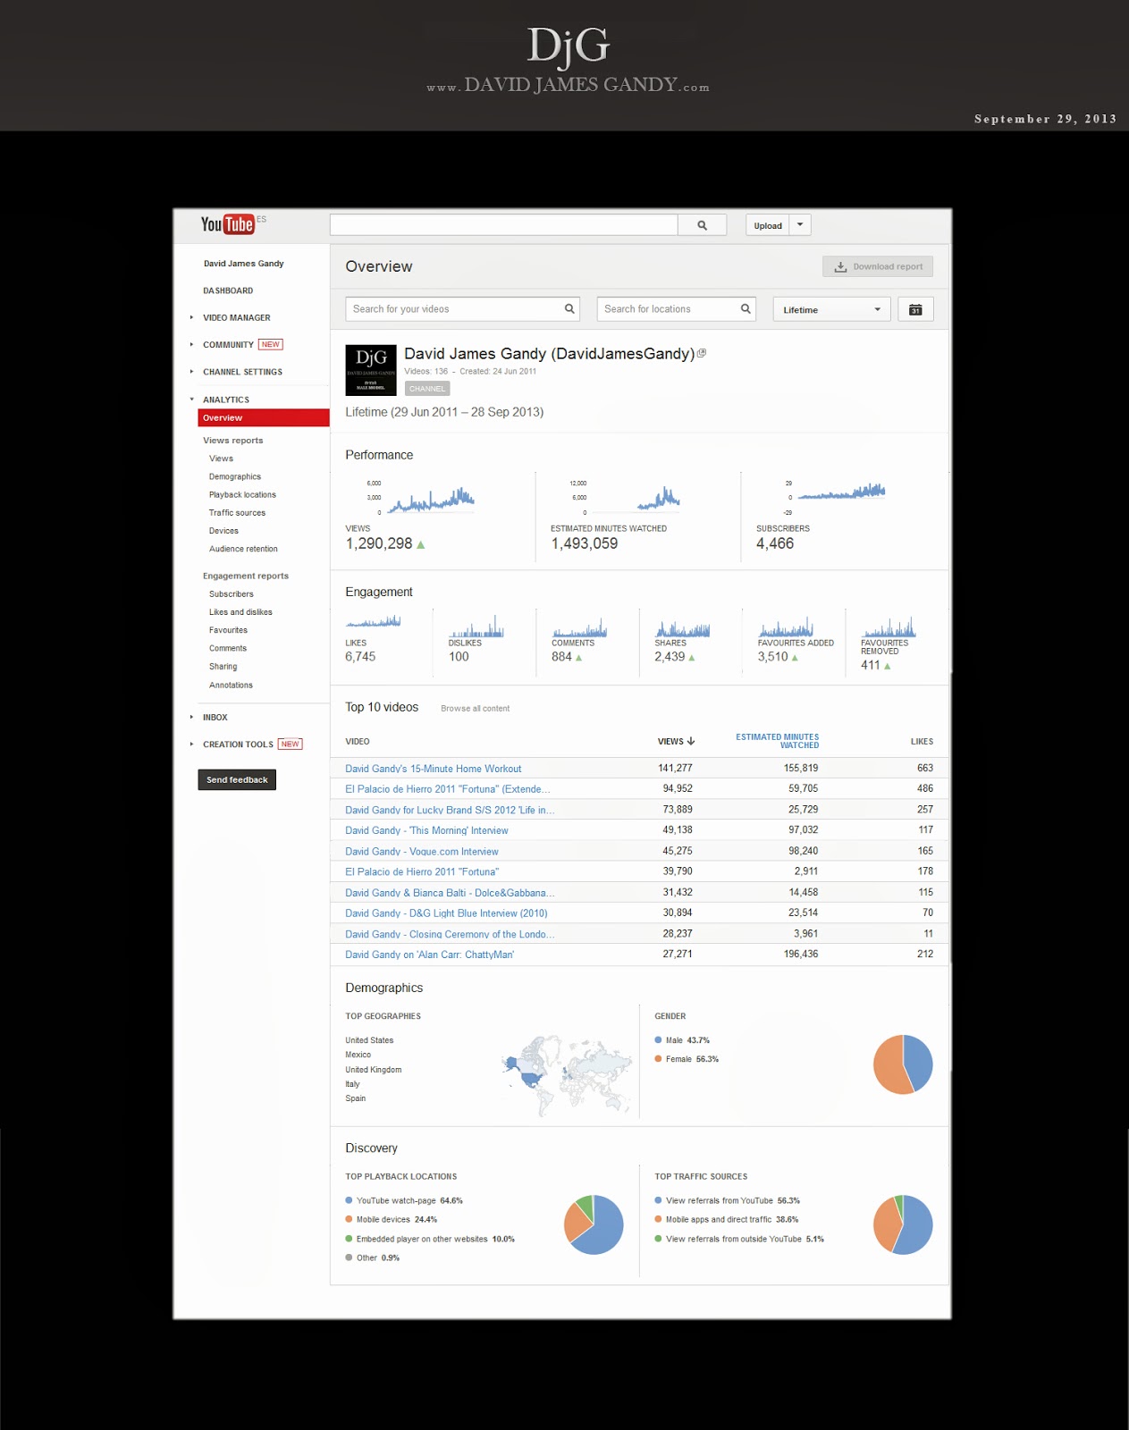Open the Sharing report
Image resolution: width=1129 pixels, height=1430 pixels.
coord(223,667)
